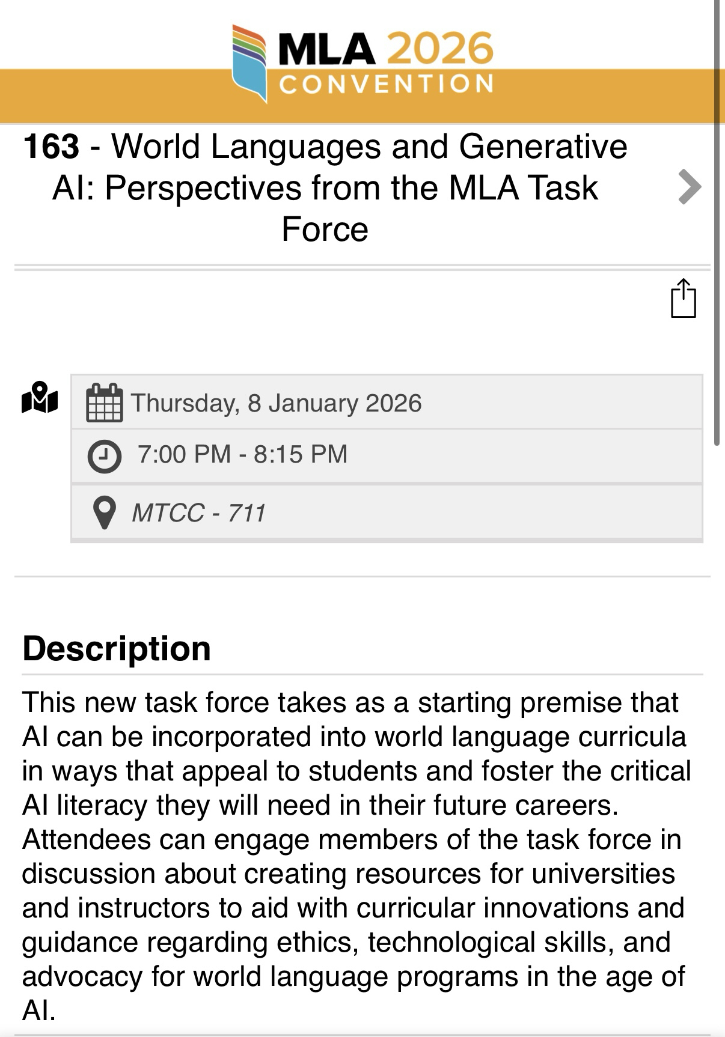Image resolution: width=725 pixels, height=1037 pixels.
Task: Click the description paragraph text
Action: pos(355,839)
